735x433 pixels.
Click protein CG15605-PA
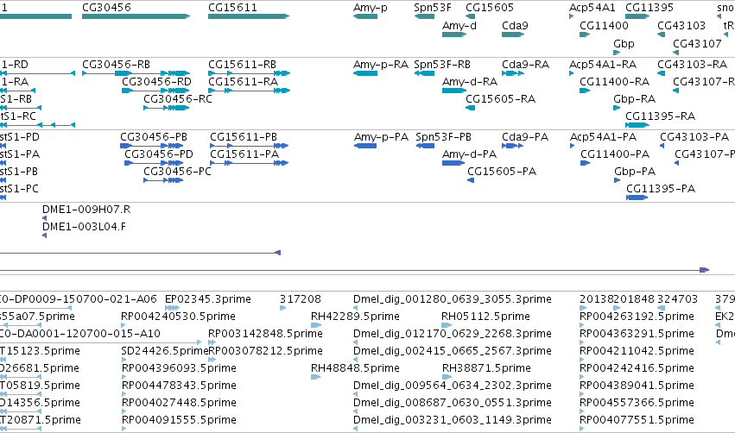point(502,172)
